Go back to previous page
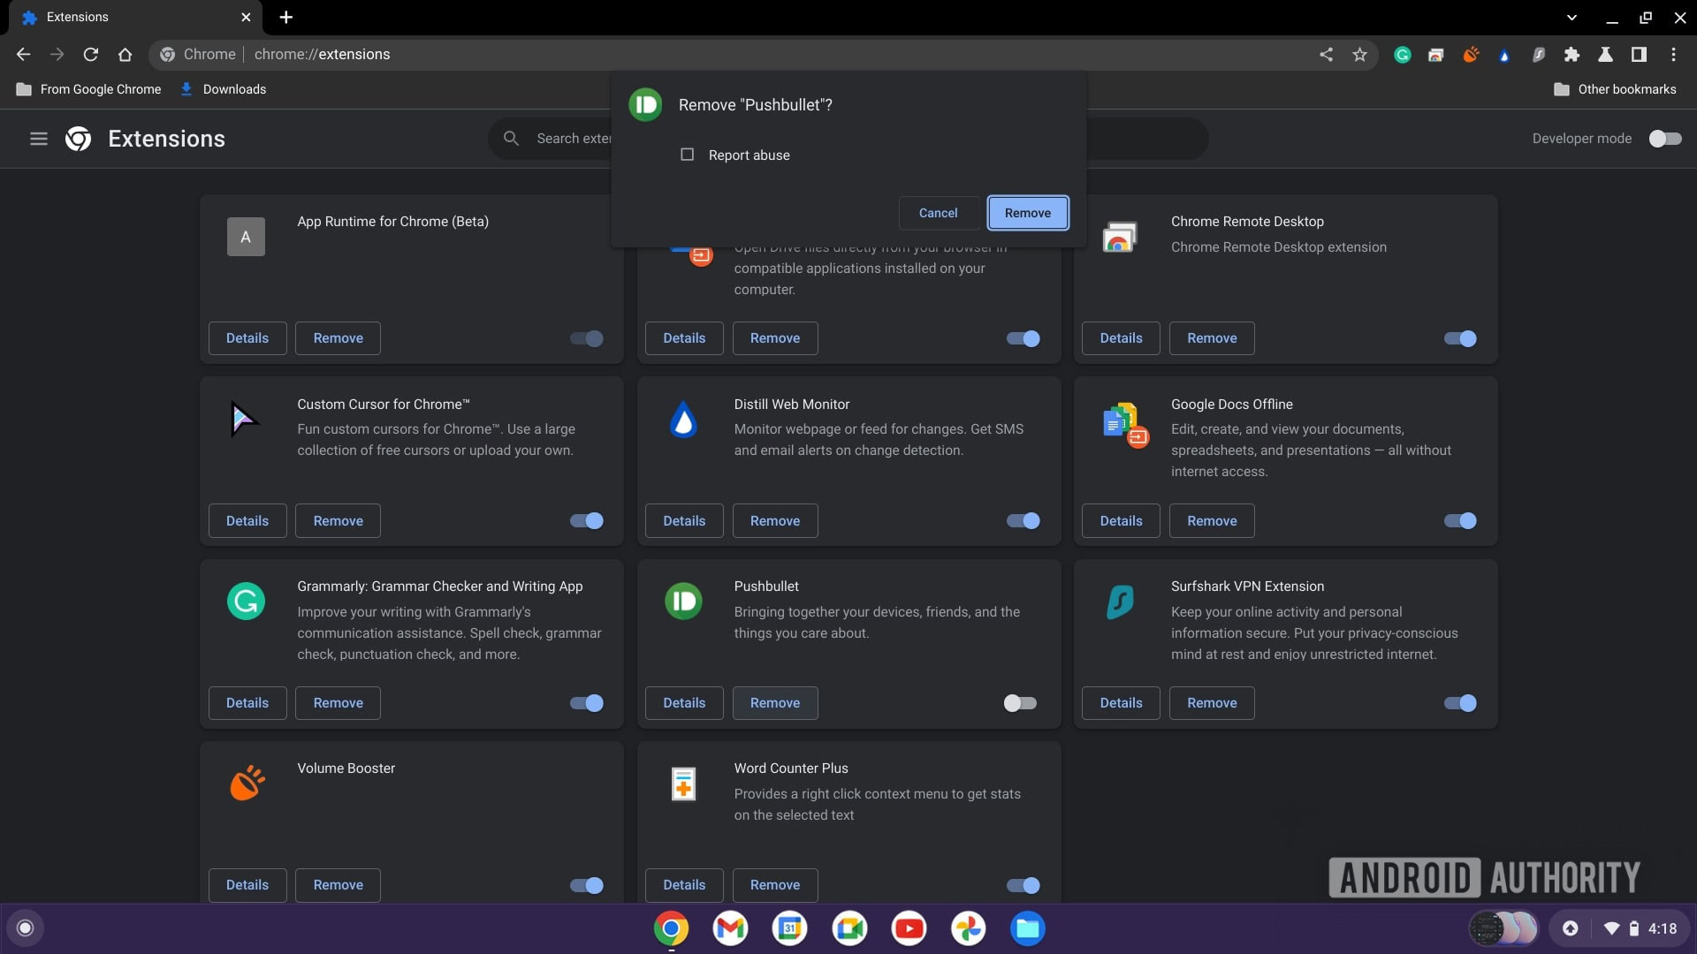1697x954 pixels. (24, 55)
